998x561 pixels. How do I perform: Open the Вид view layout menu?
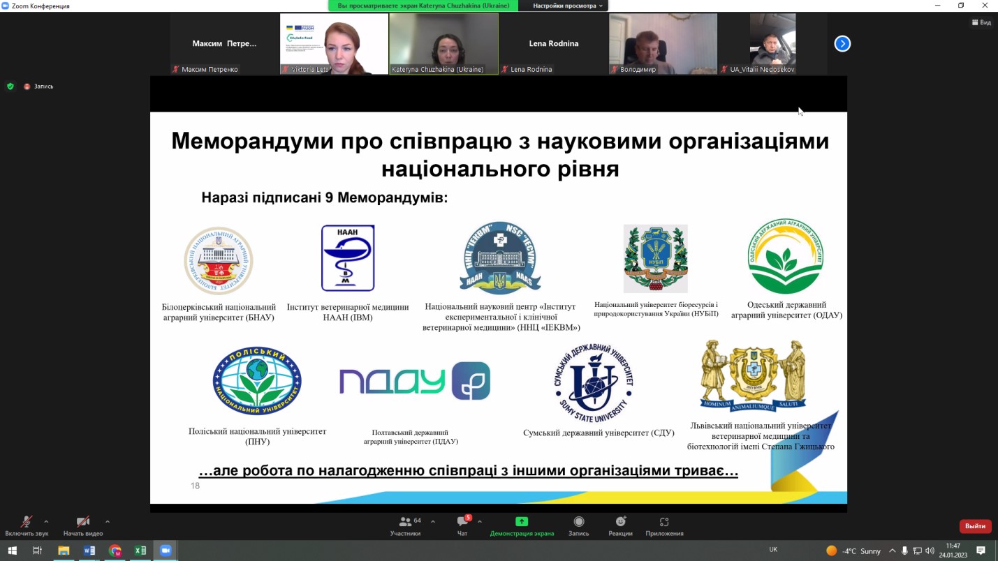click(981, 22)
